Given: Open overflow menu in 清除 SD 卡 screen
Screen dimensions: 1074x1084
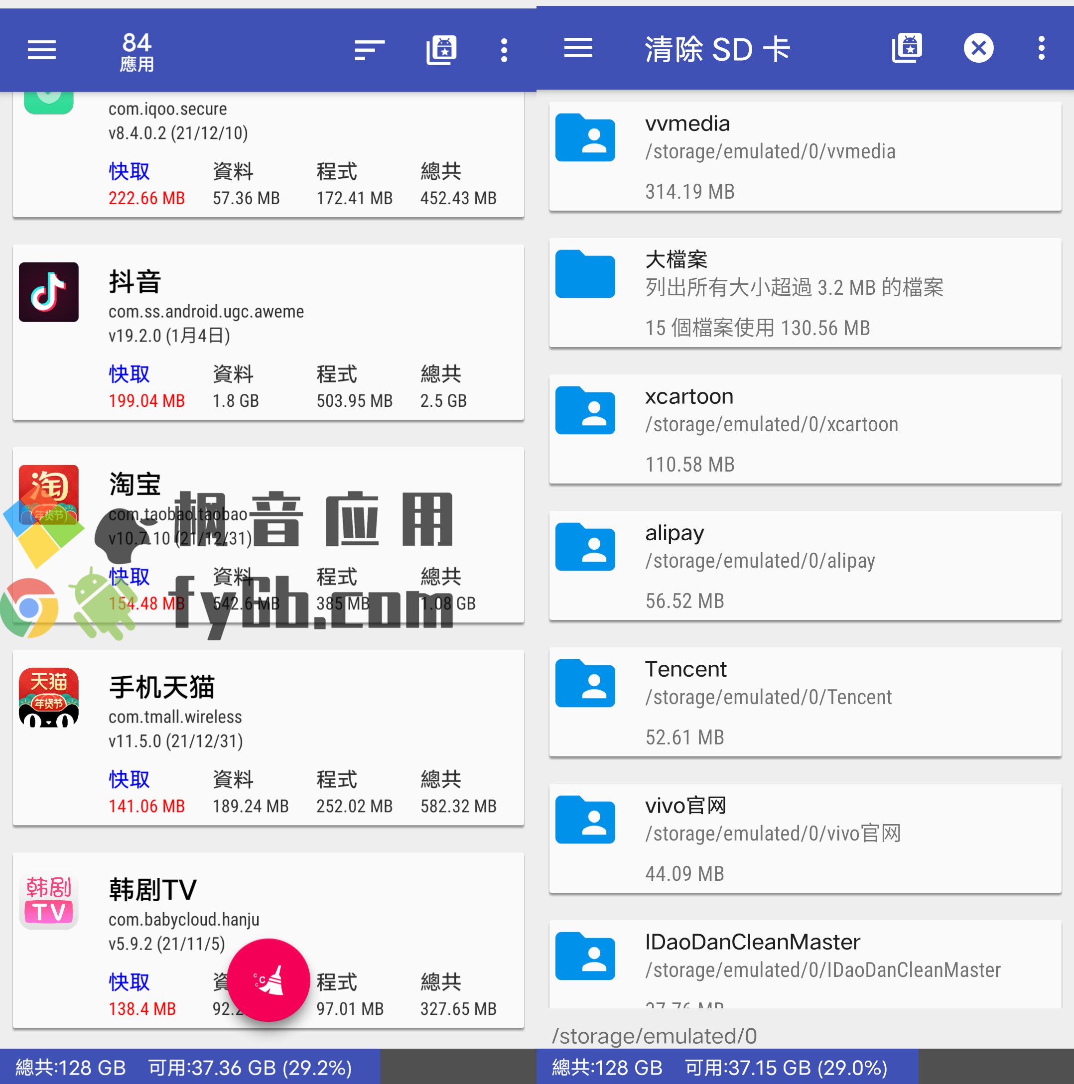Looking at the screenshot, I should pos(1041,48).
